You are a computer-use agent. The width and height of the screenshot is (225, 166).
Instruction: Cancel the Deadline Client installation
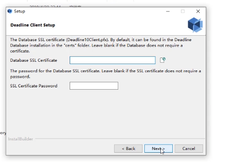(x=189, y=149)
